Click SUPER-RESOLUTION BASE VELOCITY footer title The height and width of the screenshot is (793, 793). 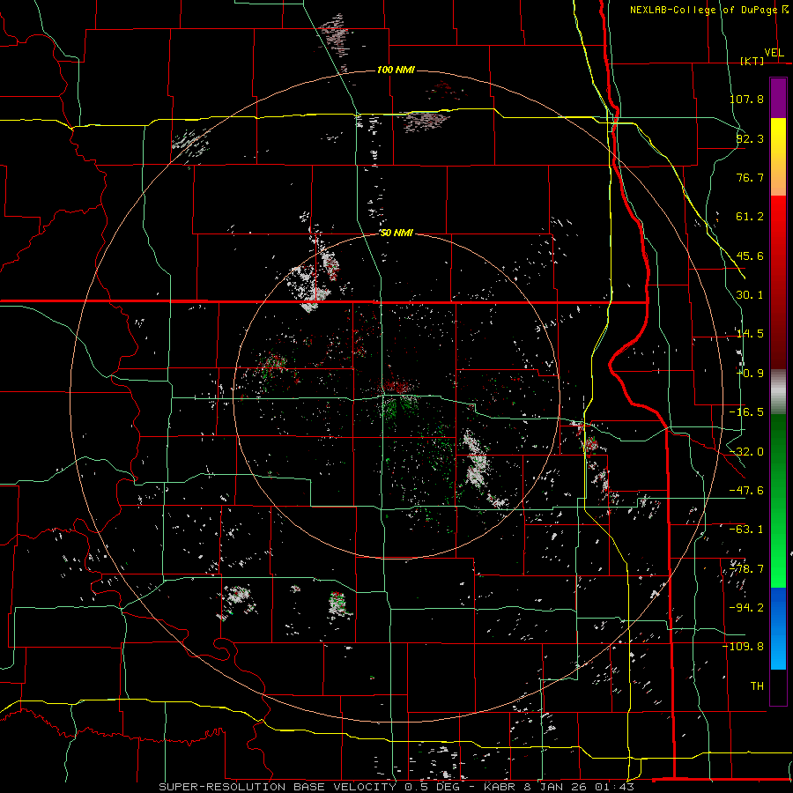(279, 787)
